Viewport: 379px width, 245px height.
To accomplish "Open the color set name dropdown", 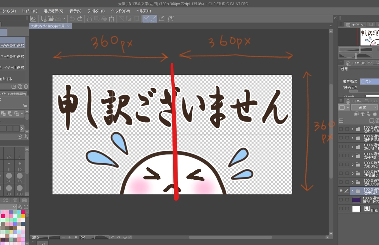I will tap(8, 207).
